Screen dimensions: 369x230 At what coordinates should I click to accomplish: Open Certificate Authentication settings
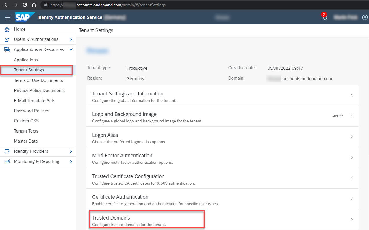coord(222,199)
